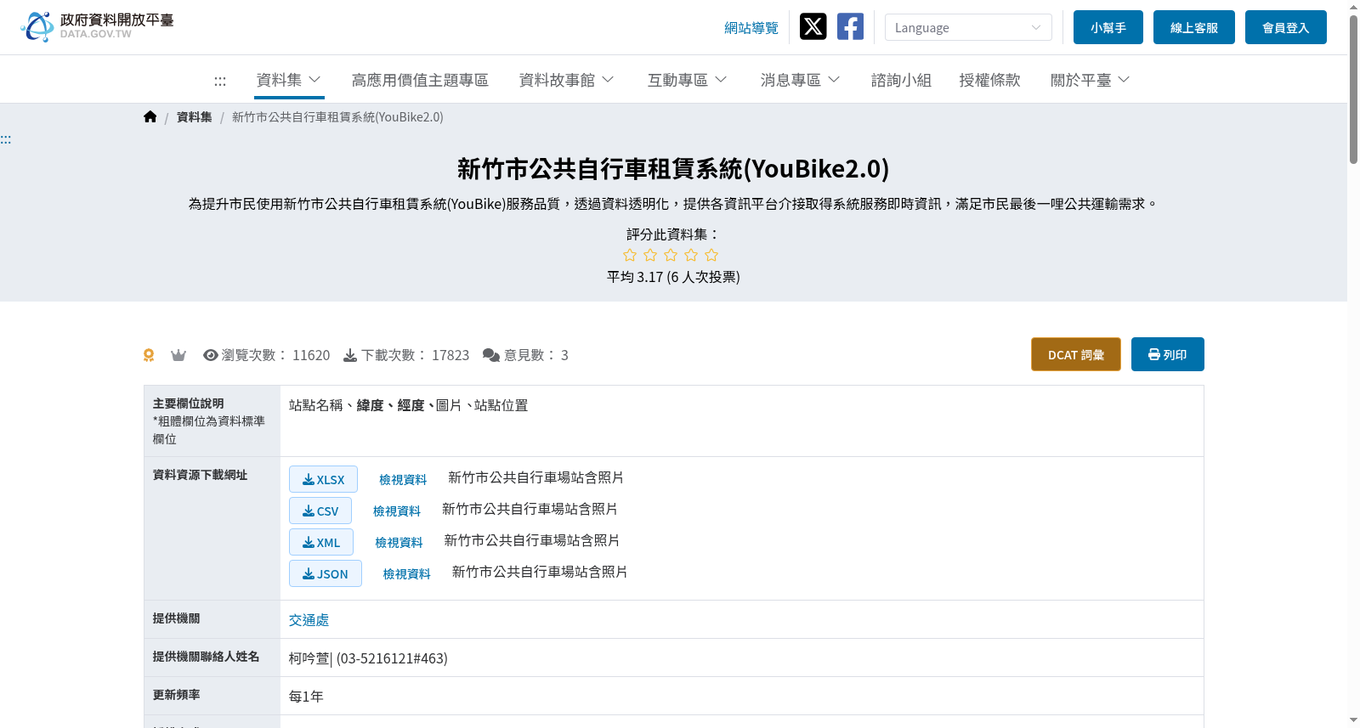1360x728 pixels.
Task: Rate dataset with the fifth star
Action: click(x=711, y=255)
